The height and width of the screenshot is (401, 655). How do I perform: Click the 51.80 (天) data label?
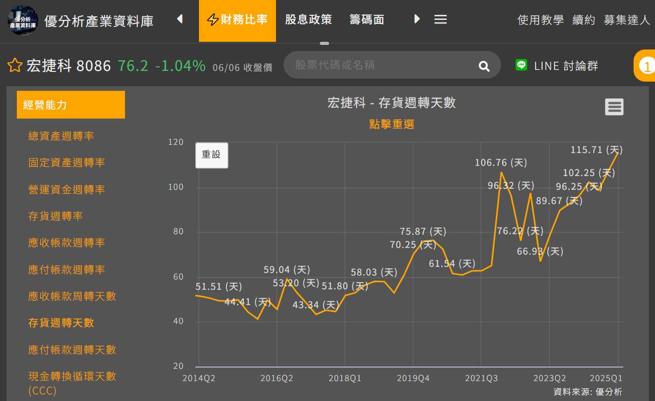(x=345, y=286)
